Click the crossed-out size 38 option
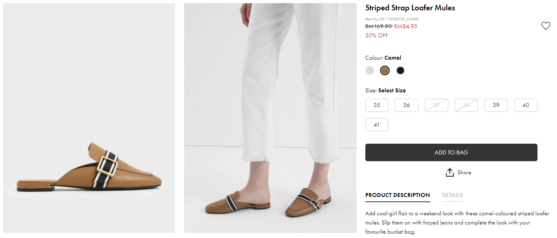 point(466,105)
